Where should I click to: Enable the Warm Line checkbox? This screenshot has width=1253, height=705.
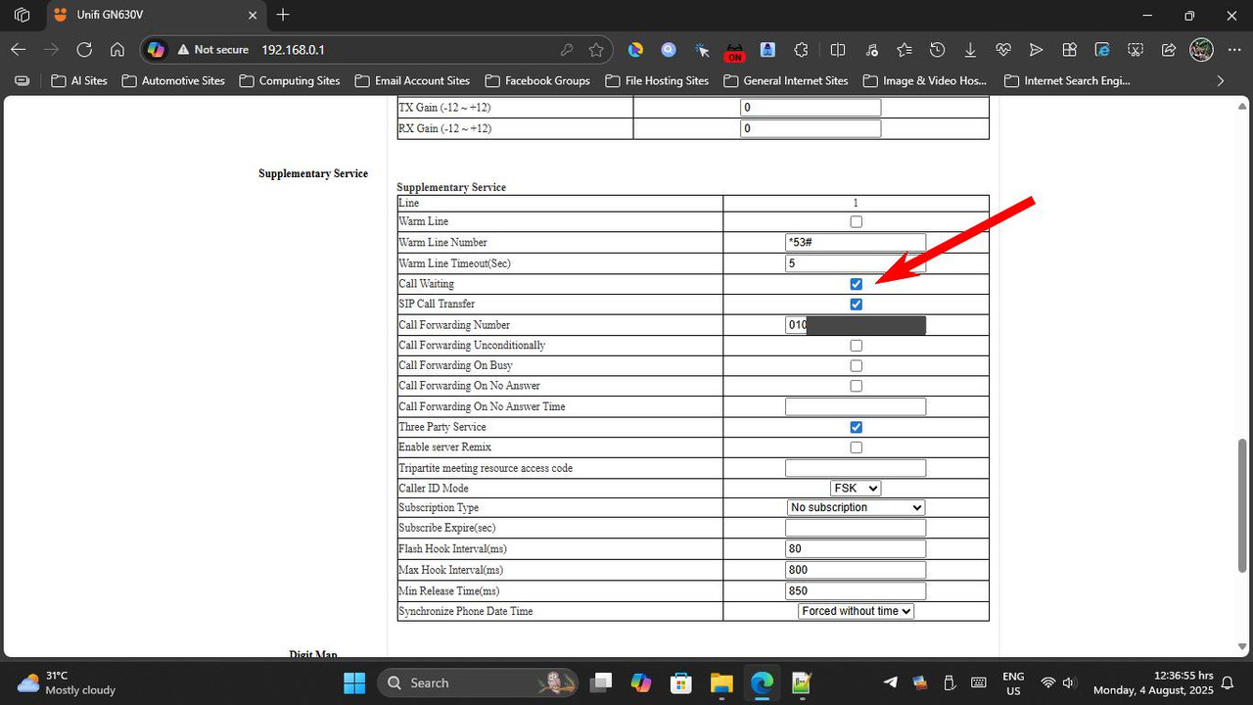(x=857, y=222)
